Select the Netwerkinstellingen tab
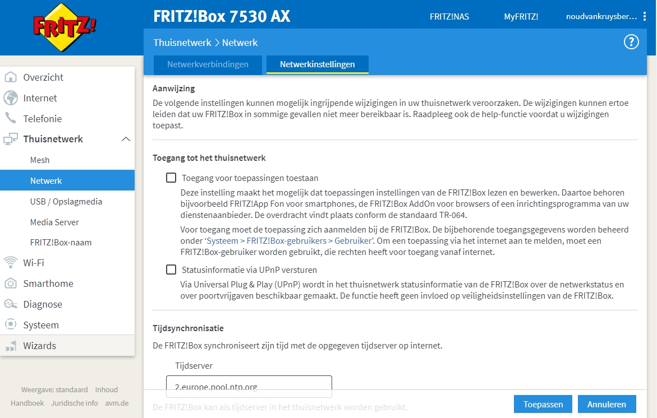 coord(317,64)
